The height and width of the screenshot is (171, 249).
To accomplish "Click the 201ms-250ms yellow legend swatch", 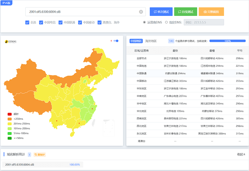I will (10, 124).
